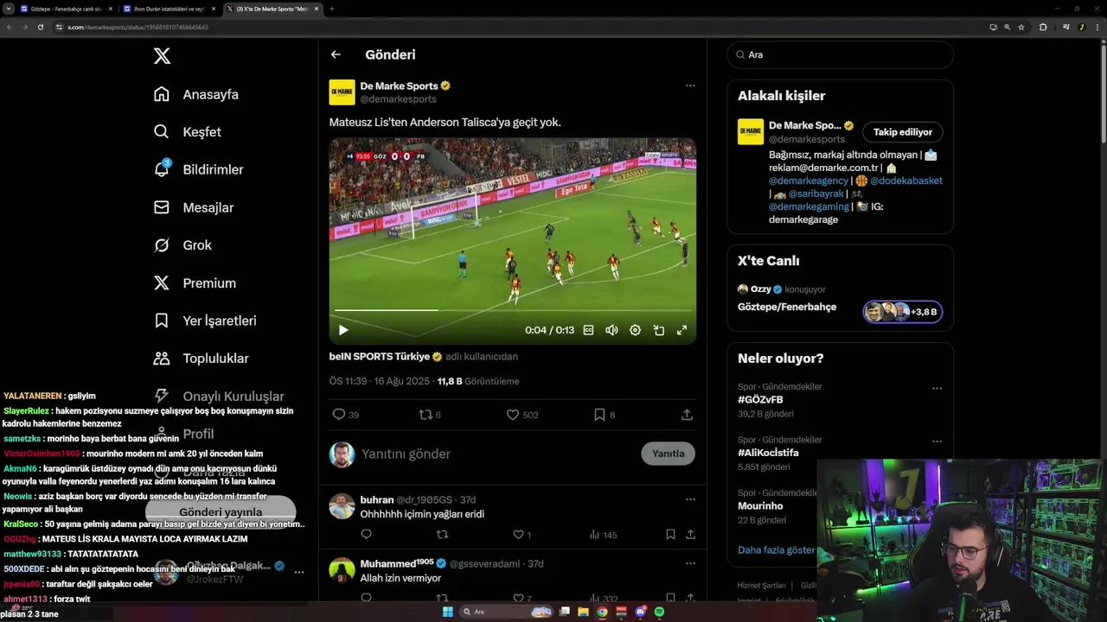Open #AliKocIstifa trending topic
1107x622 pixels.
coord(768,453)
